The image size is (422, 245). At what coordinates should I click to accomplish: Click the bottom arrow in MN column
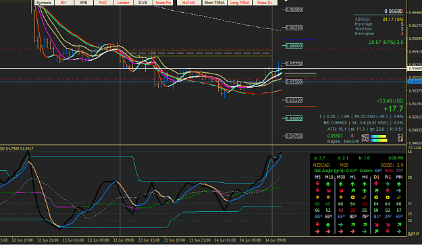[x=399, y=232]
